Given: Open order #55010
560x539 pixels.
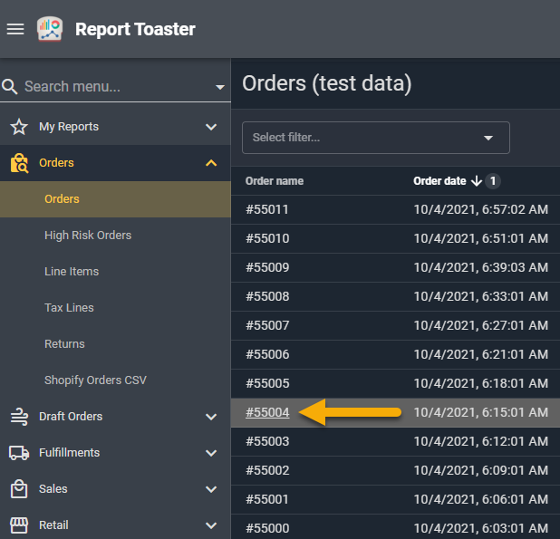Looking at the screenshot, I should tap(267, 238).
